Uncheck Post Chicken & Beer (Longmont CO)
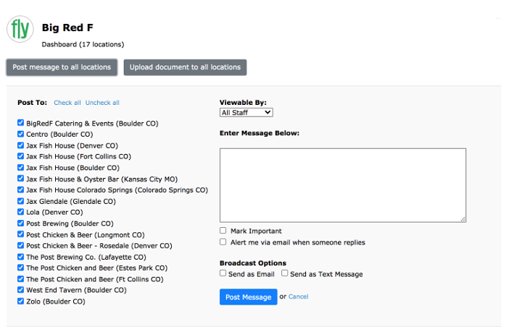 tap(21, 234)
